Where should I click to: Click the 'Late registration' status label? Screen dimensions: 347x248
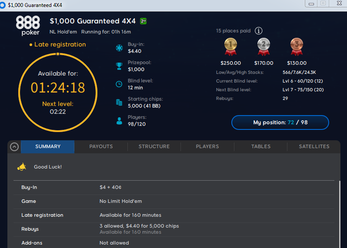pyautogui.click(x=60, y=45)
